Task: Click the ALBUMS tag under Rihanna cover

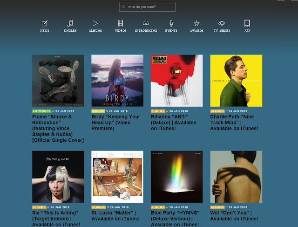Action: pos(158,111)
